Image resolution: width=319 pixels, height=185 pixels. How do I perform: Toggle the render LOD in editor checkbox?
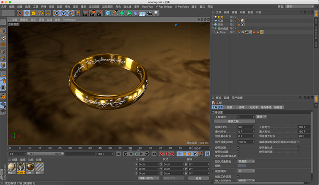coord(299,142)
